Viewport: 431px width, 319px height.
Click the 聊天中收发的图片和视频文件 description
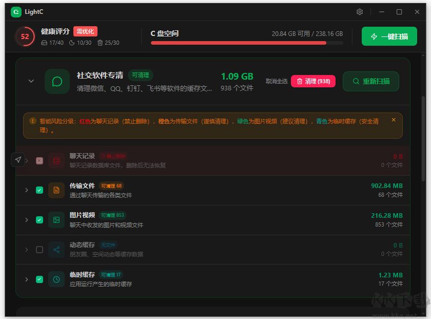point(106,225)
